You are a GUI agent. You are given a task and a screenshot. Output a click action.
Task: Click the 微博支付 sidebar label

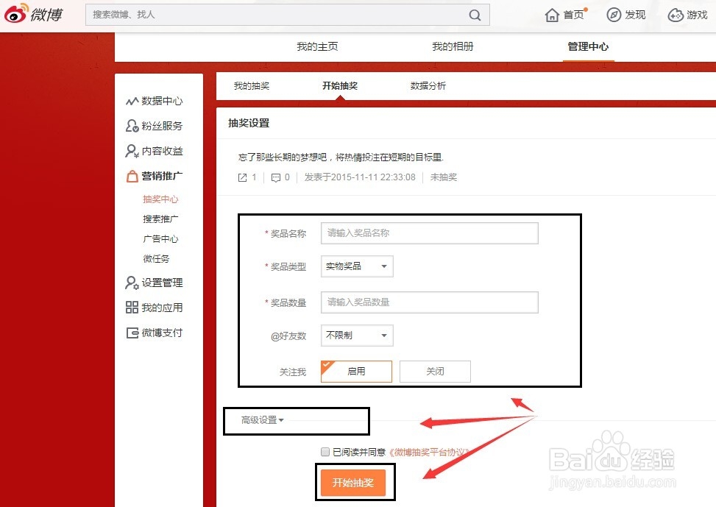162,333
